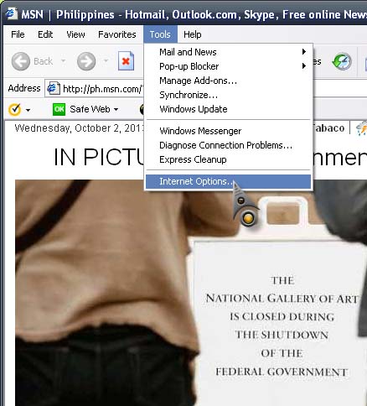Expand the Norton checkmark dropdown arrow
Image resolution: width=367 pixels, height=406 pixels.
click(28, 110)
